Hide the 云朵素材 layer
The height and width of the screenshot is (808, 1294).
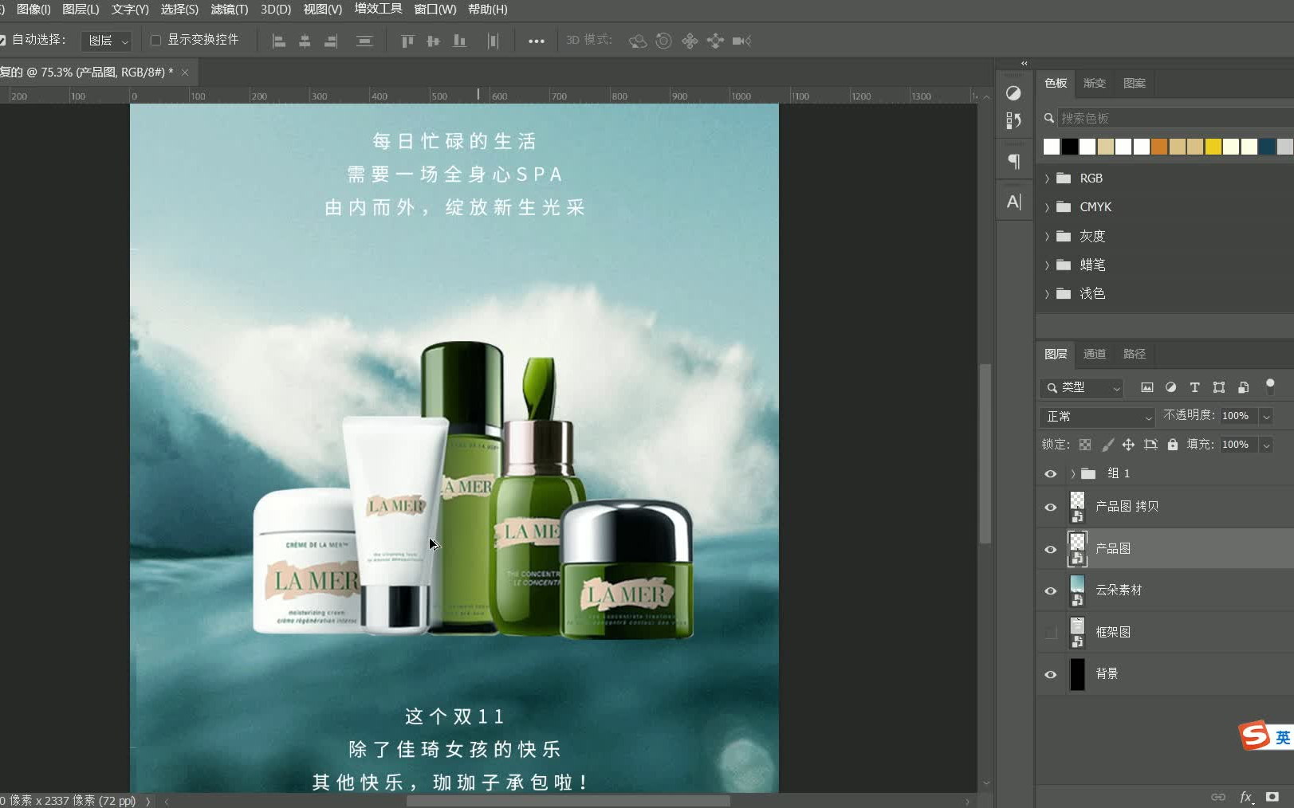point(1051,590)
